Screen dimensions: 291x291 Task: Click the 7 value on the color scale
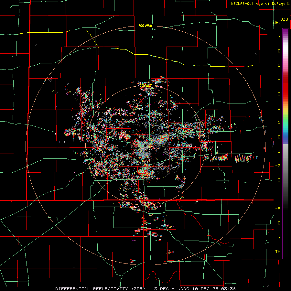pos(279,36)
